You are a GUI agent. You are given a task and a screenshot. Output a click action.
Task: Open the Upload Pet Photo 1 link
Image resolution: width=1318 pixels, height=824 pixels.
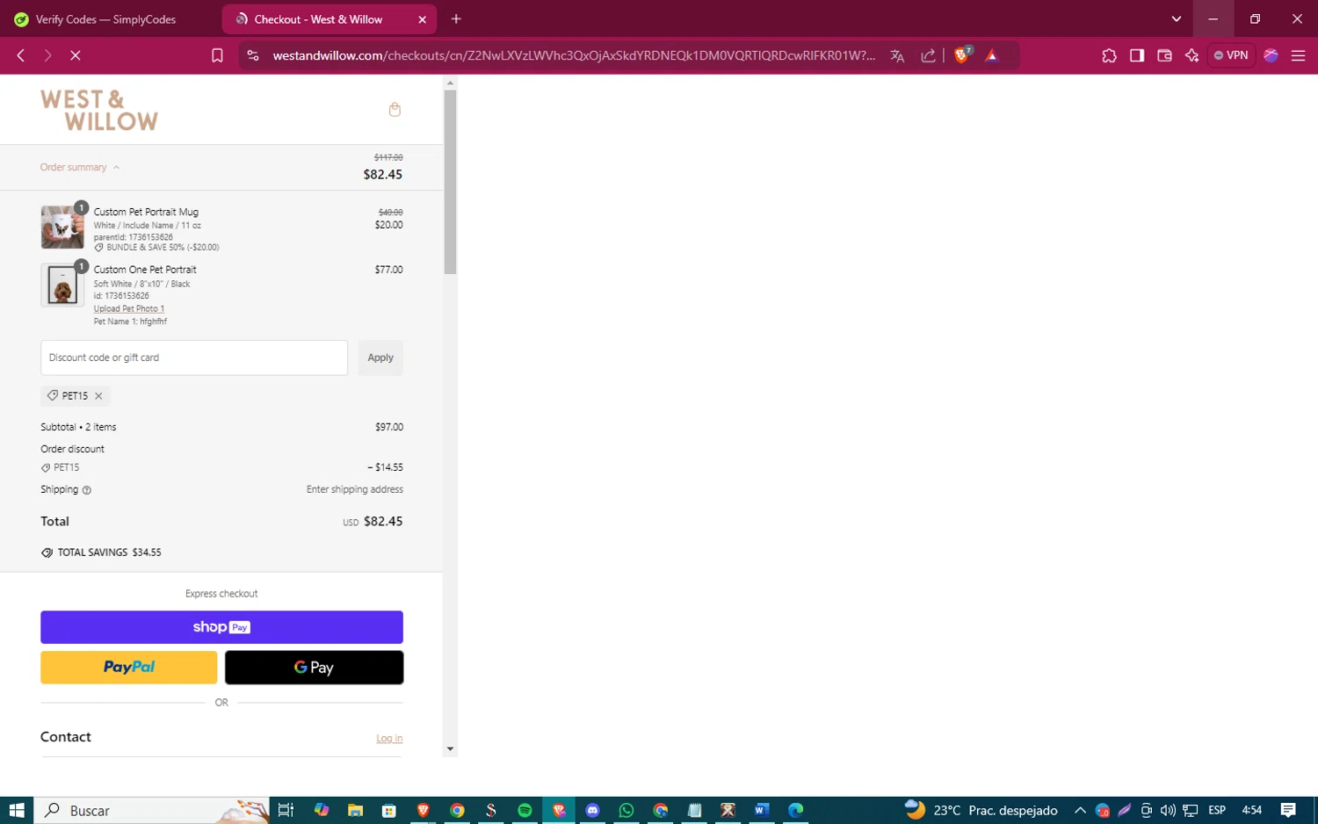click(x=129, y=308)
